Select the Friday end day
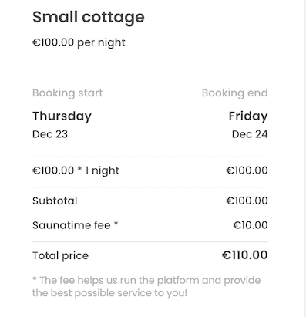 pos(248,116)
